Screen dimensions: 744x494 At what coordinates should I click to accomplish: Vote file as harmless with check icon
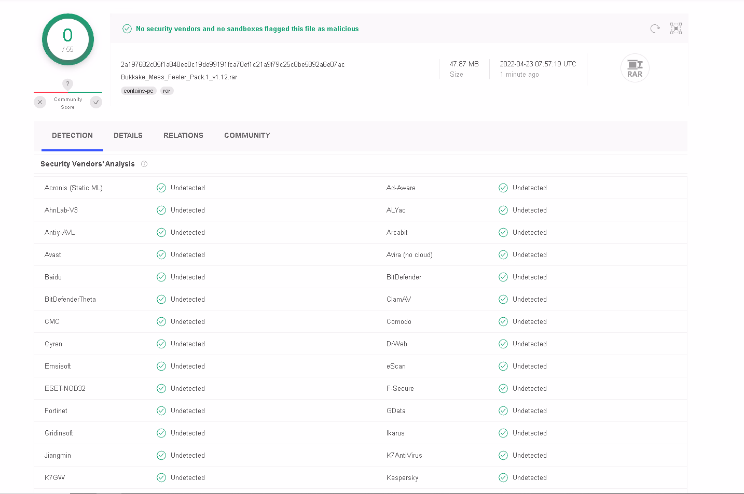point(96,102)
